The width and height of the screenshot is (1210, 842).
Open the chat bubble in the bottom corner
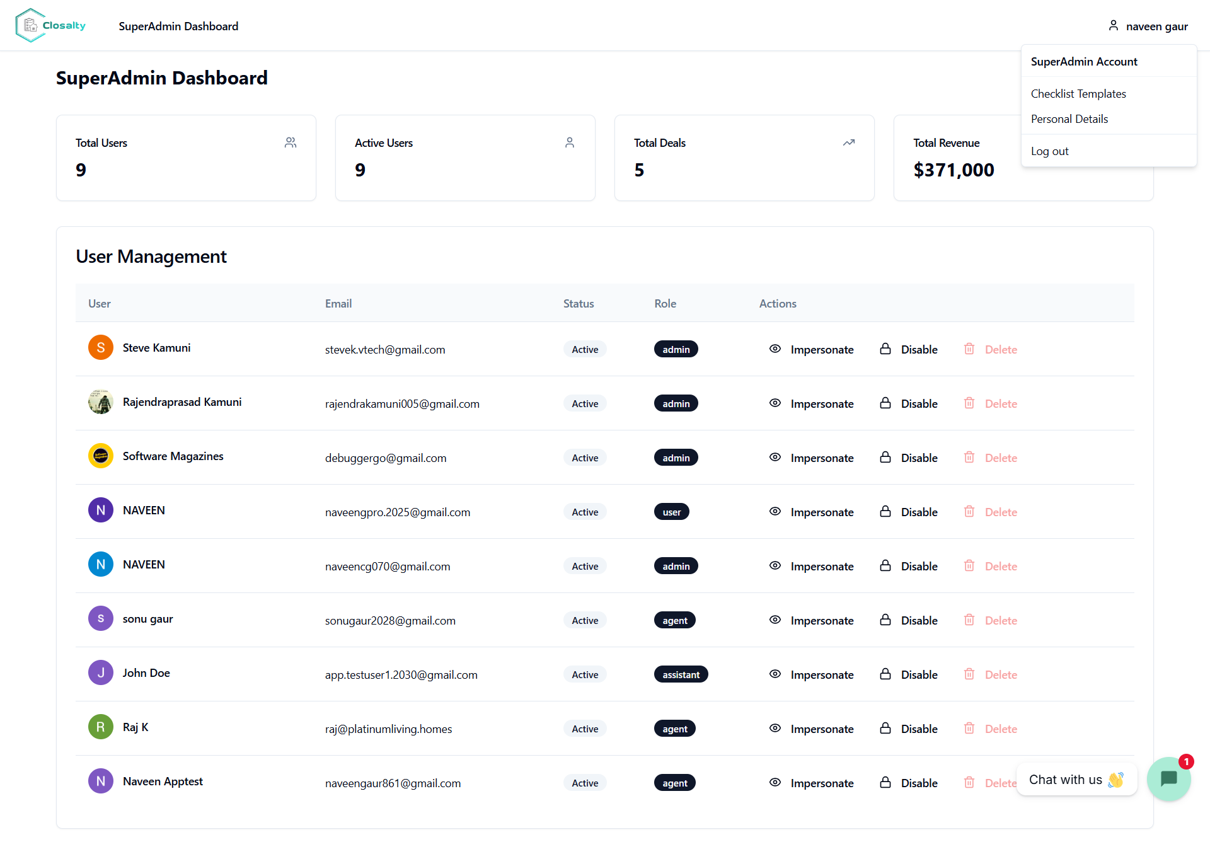coord(1169,780)
